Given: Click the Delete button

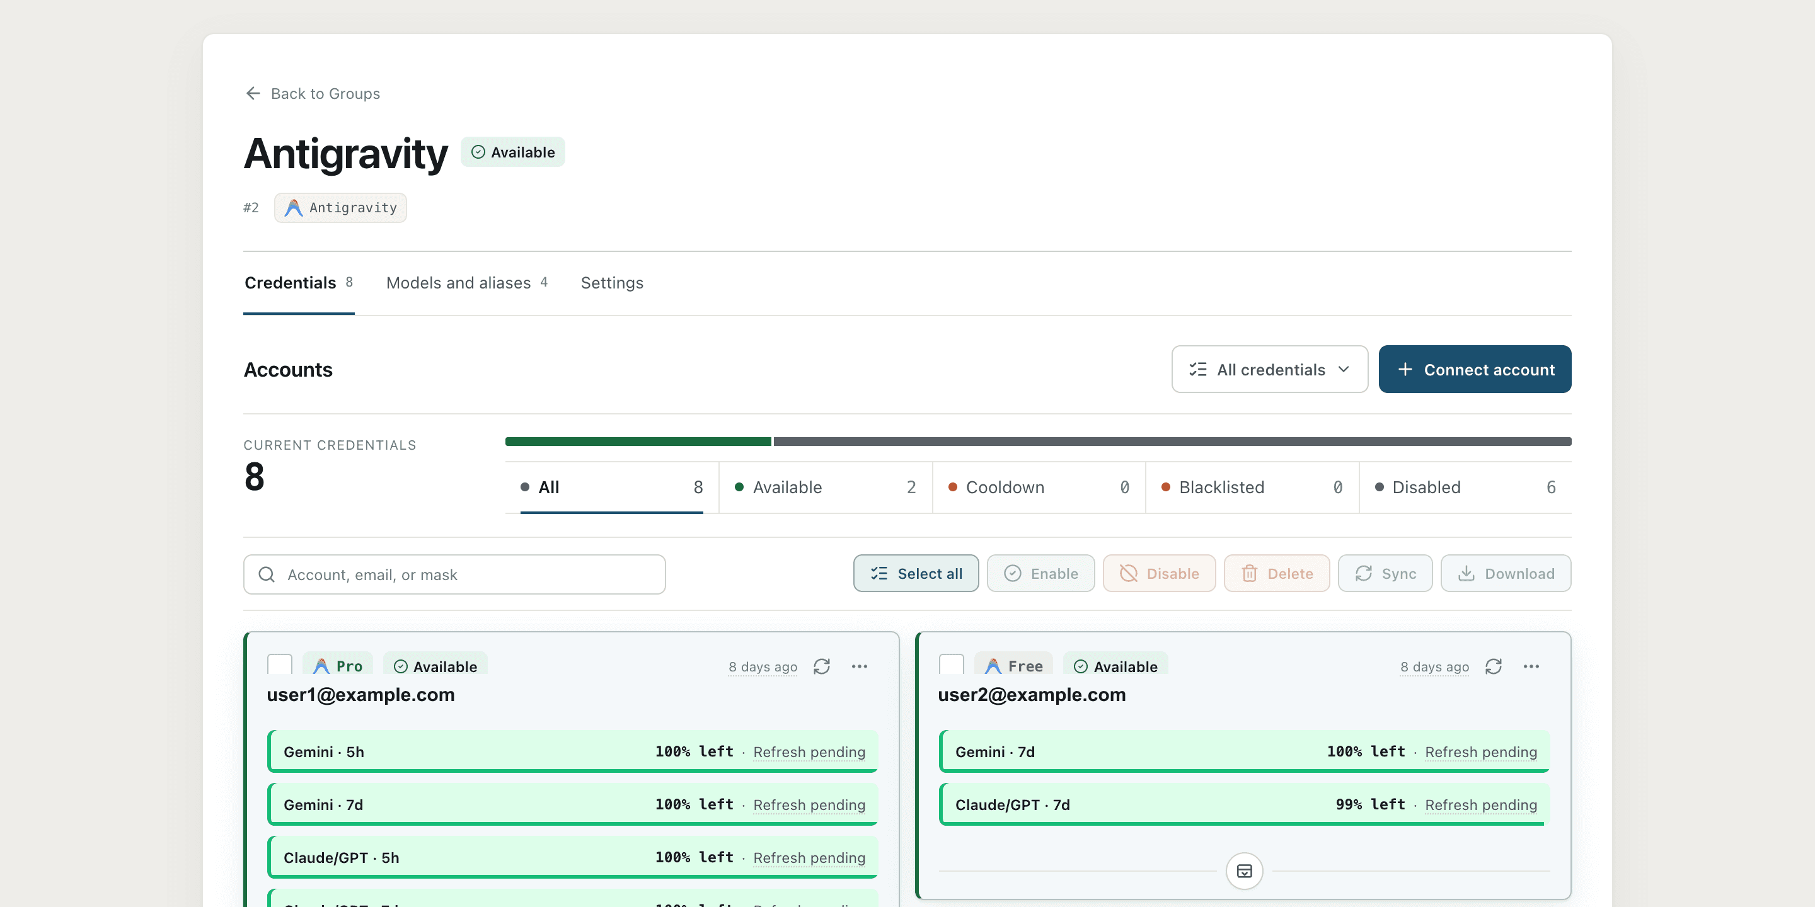Looking at the screenshot, I should tap(1277, 573).
